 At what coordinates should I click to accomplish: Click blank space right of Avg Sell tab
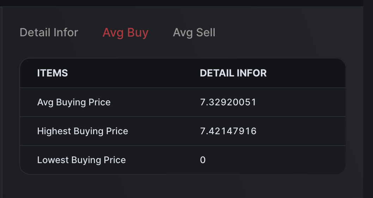282,33
